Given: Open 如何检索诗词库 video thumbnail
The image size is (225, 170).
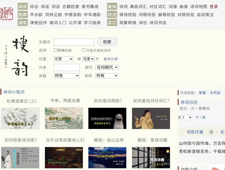Looking at the screenshot, I should coord(20,158).
